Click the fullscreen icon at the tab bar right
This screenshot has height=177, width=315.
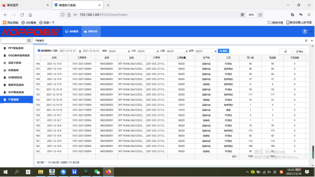[306, 41]
